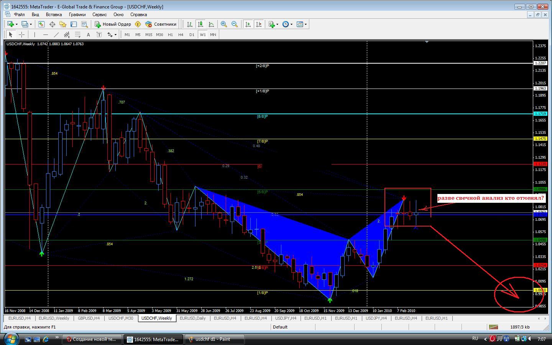Switch timeframe to D1

point(192,34)
